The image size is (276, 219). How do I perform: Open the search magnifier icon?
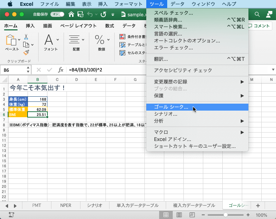[257, 14]
